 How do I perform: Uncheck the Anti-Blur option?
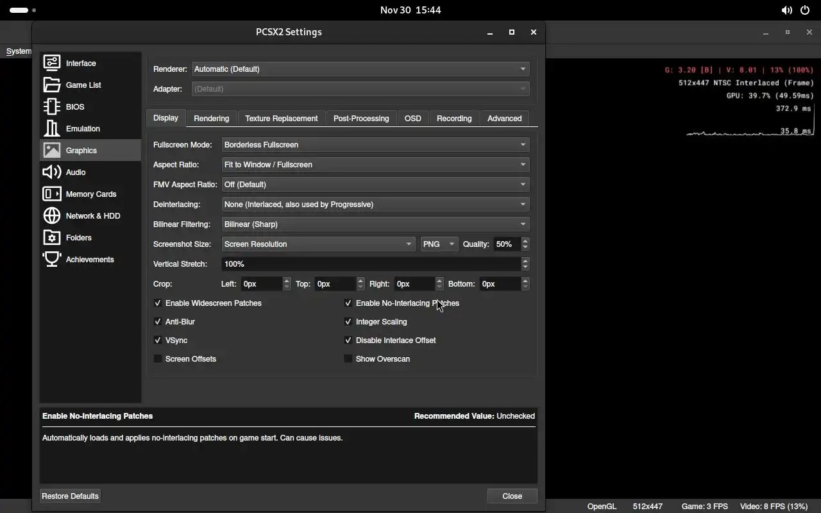tap(158, 321)
